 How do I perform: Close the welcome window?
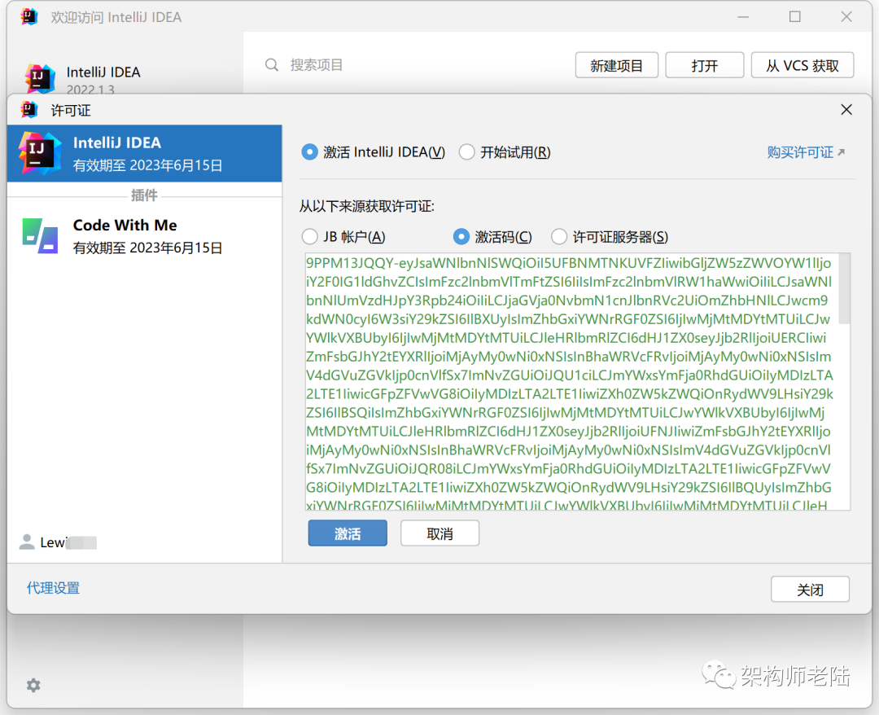click(846, 17)
